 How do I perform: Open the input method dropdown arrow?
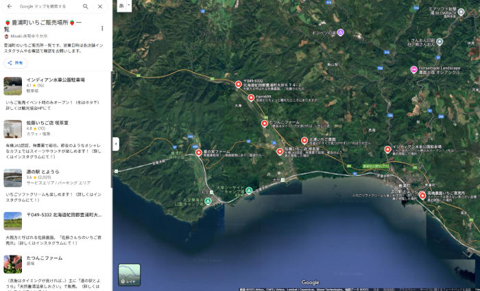tap(129, 5)
